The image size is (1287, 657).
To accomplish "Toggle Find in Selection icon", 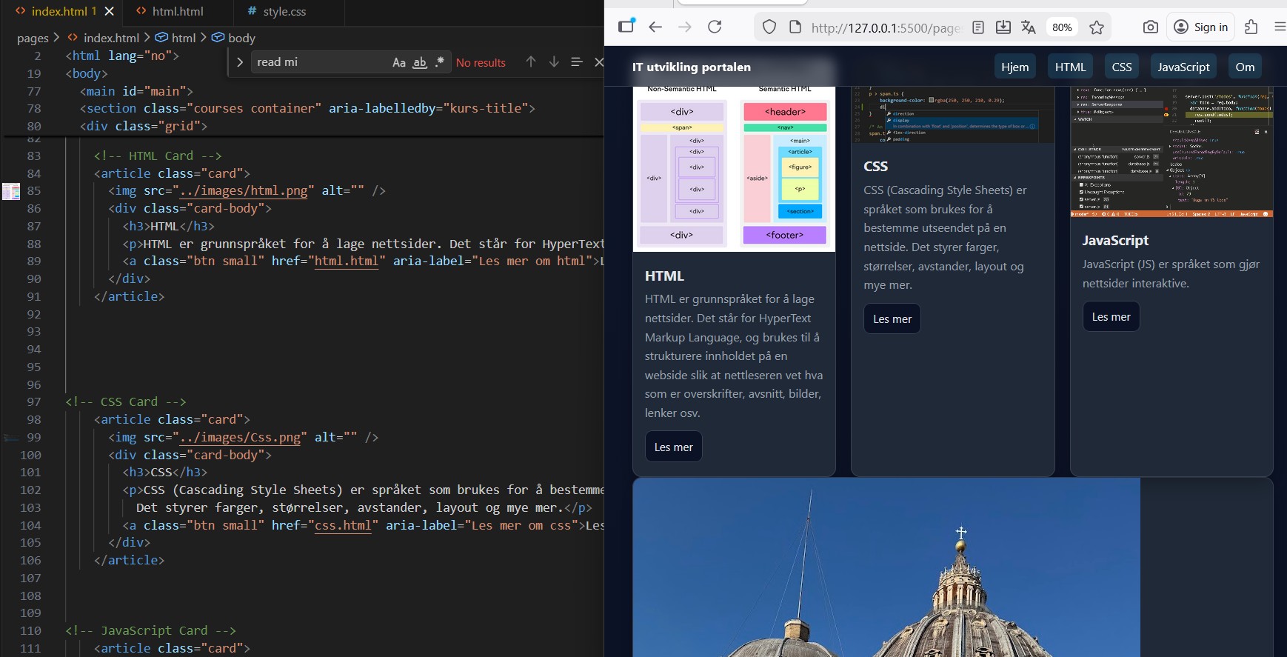I will (x=577, y=62).
